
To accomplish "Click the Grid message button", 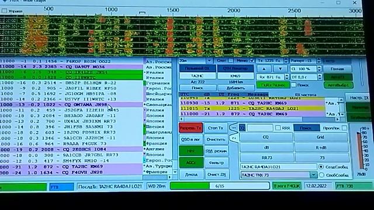I will (x=320, y=137).
